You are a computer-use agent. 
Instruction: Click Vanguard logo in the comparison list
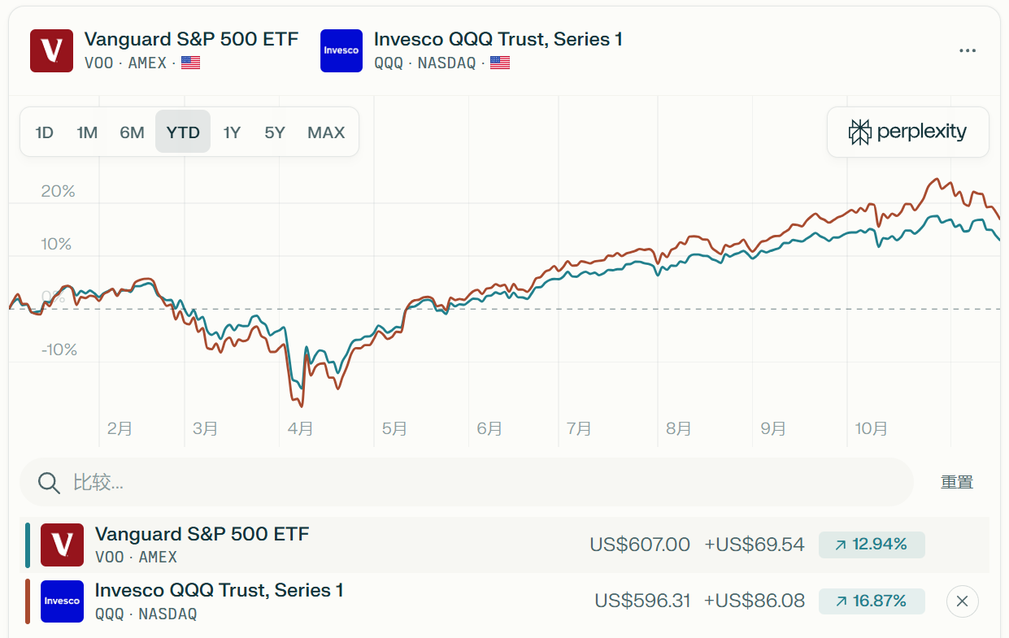[62, 545]
